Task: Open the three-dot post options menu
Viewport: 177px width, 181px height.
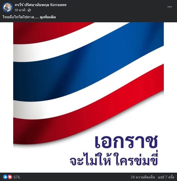Action: coord(169,7)
